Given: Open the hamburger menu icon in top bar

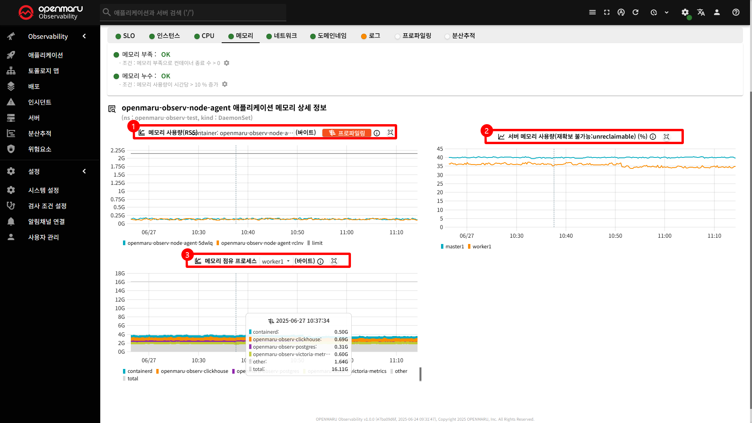Looking at the screenshot, I should 592,12.
